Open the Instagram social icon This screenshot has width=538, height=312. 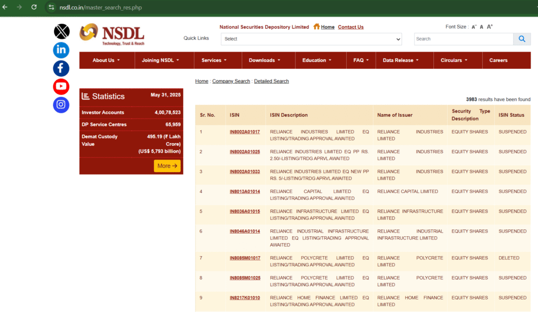(61, 105)
